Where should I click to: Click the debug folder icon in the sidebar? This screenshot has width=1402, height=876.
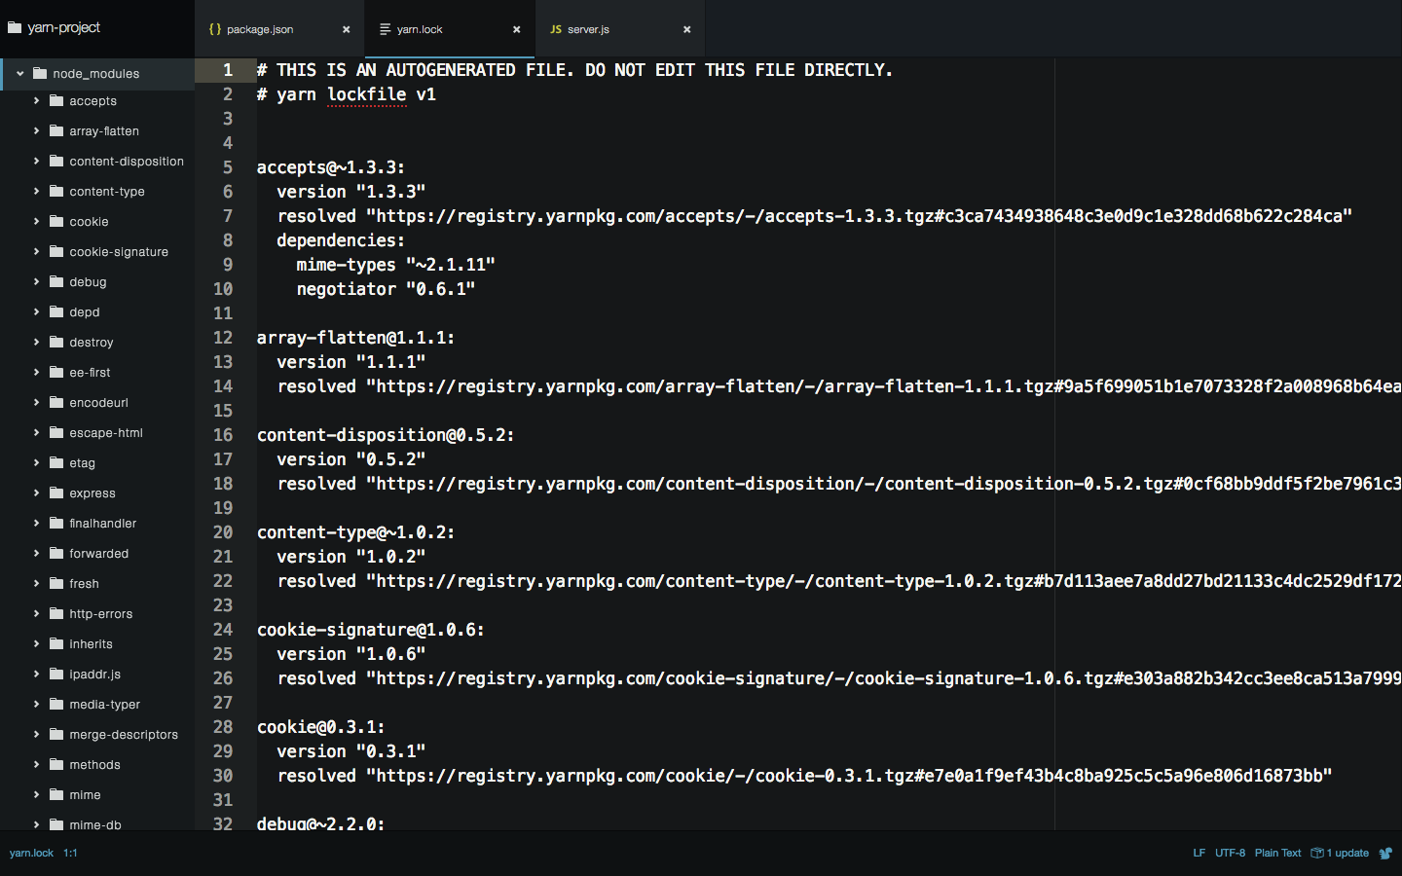click(55, 281)
